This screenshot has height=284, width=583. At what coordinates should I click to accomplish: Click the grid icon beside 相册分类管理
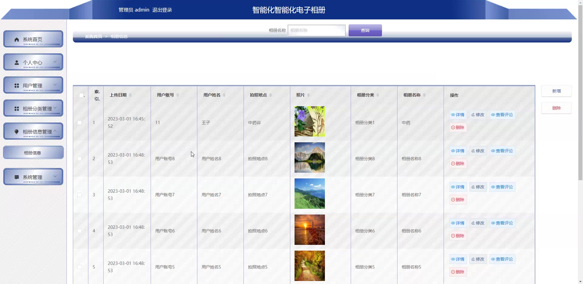click(x=17, y=109)
